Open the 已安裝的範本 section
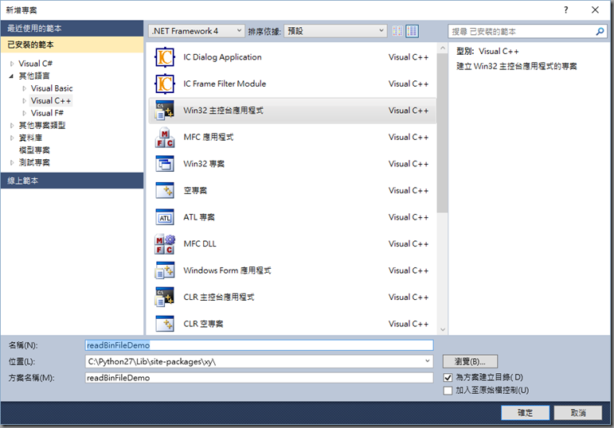Screen dimensions: 614x428 click(72, 45)
